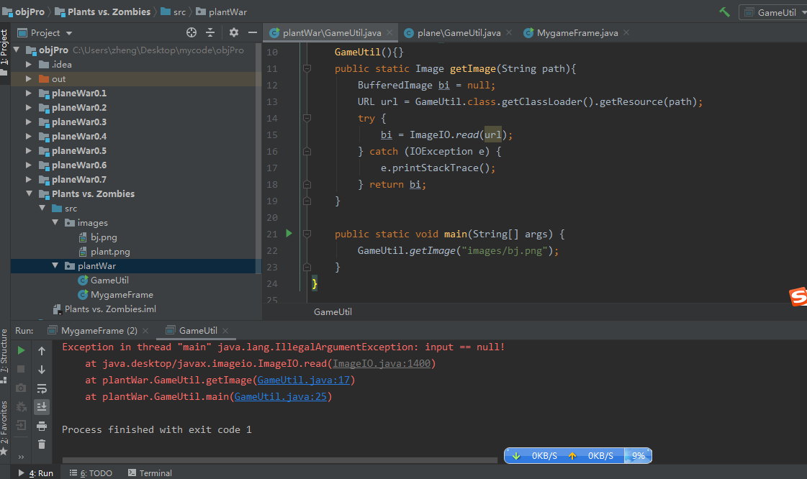Open the GameUtil run configuration dropdown
This screenshot has height=479, width=807.
774,12
